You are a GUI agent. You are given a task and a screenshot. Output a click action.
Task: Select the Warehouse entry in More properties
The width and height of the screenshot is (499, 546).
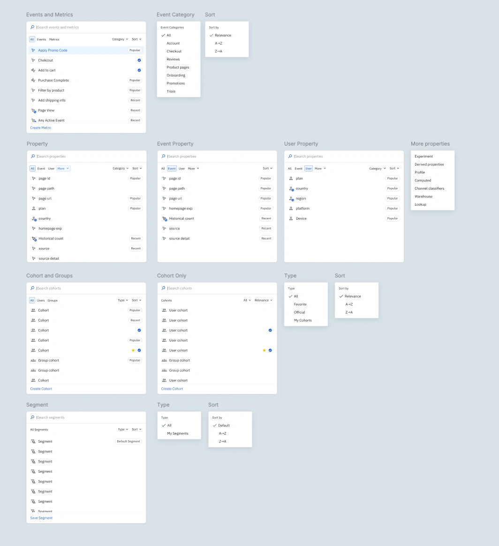423,197
